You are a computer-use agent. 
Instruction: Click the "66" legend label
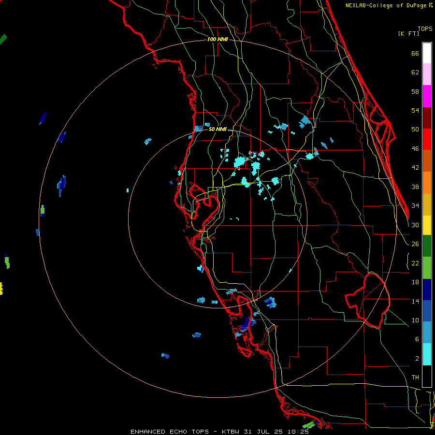415,53
